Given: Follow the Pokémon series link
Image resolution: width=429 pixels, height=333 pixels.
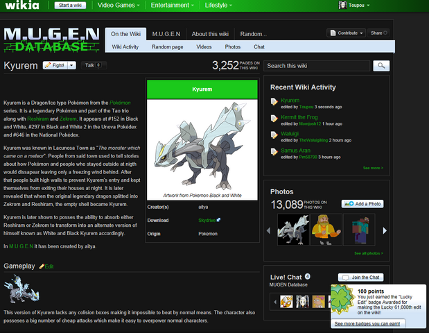Looking at the screenshot, I should (x=120, y=103).
